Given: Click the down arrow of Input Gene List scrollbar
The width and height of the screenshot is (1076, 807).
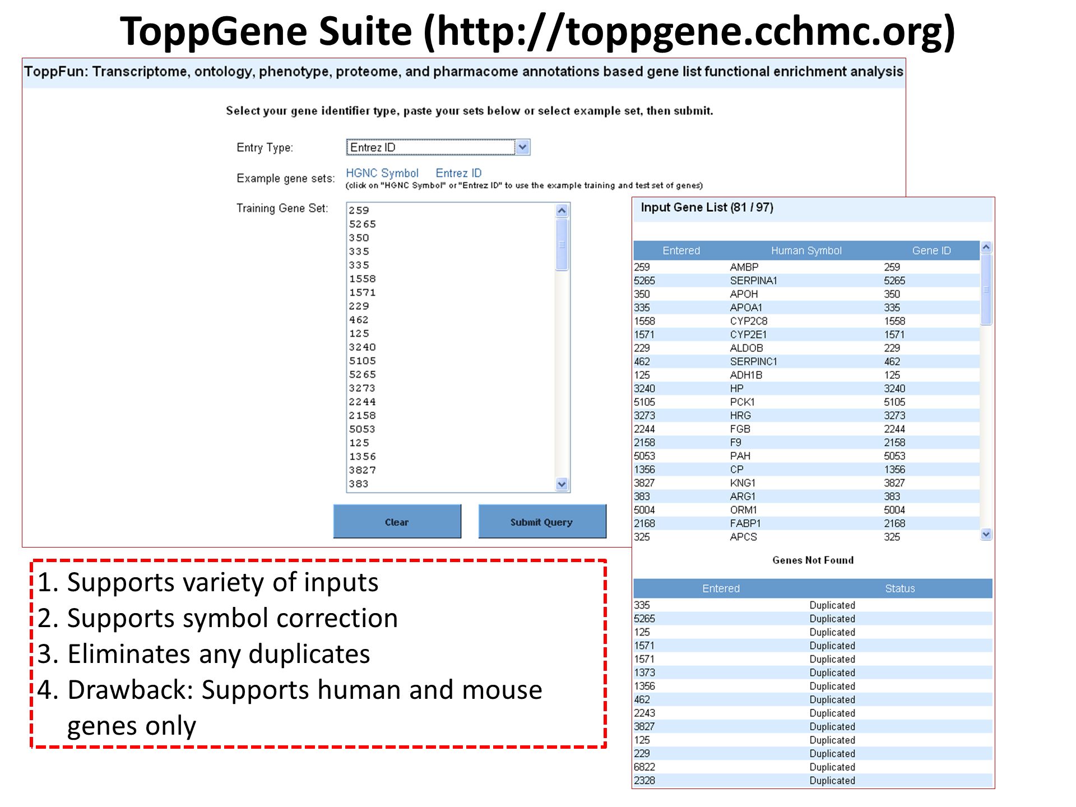Looking at the screenshot, I should coord(986,535).
